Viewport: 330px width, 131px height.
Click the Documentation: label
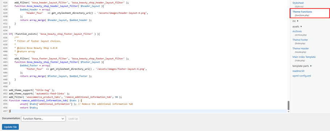pyautogui.click(x=11, y=118)
